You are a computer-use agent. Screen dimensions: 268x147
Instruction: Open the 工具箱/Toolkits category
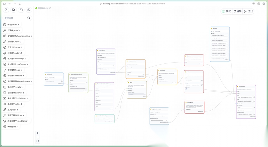pyautogui.click(x=13, y=104)
